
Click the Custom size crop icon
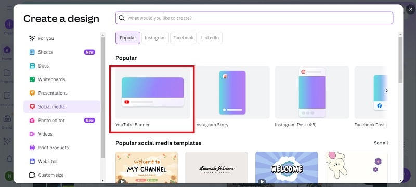click(x=32, y=175)
